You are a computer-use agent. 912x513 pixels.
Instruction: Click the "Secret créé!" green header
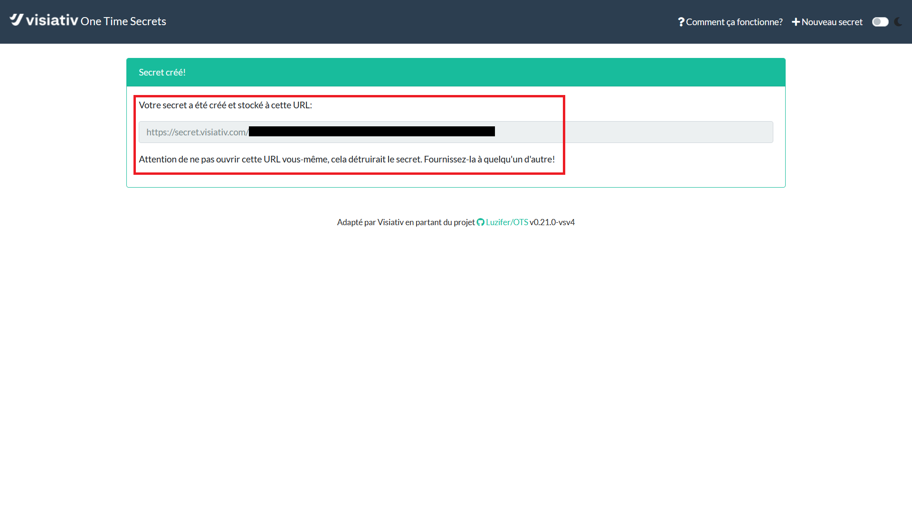[x=456, y=72]
